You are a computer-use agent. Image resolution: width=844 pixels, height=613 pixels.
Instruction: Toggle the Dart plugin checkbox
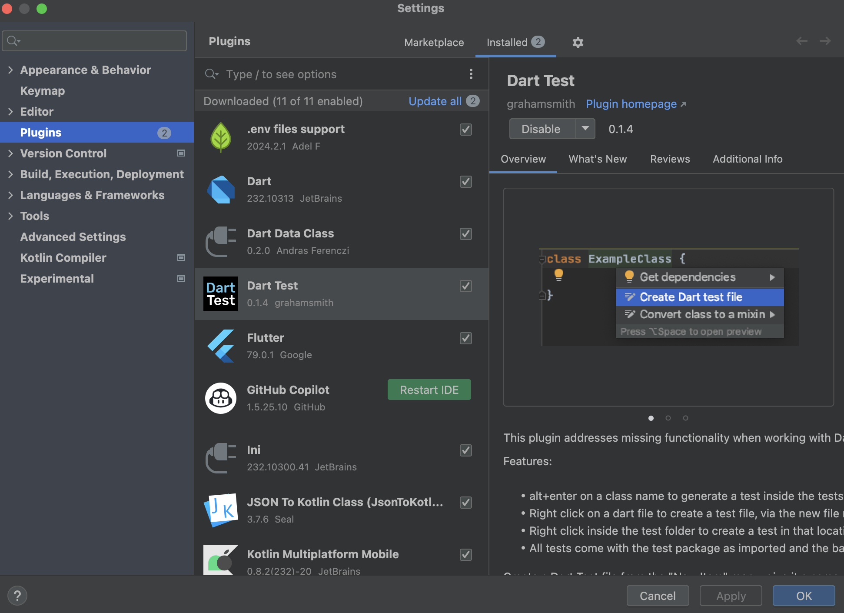(466, 182)
